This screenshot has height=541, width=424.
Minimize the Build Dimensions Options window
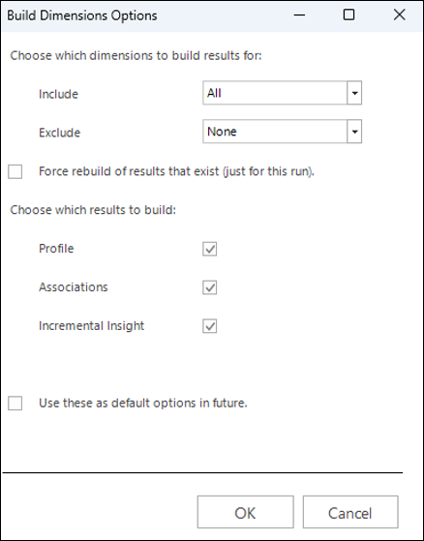pos(299,15)
